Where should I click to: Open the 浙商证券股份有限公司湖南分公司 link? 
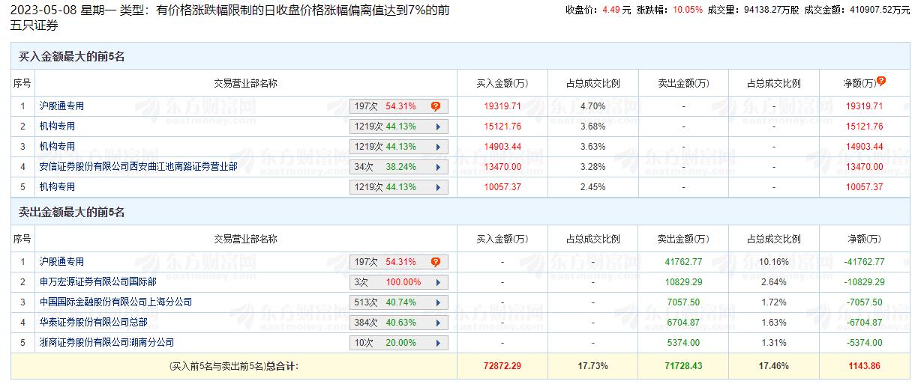click(107, 343)
